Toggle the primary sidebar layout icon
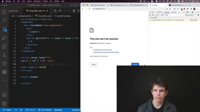Viewport: 200px width, 112px height. (x=72, y=5)
